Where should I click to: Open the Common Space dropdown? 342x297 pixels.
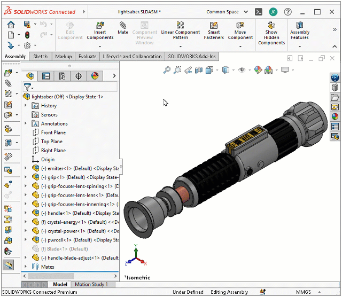point(227,12)
